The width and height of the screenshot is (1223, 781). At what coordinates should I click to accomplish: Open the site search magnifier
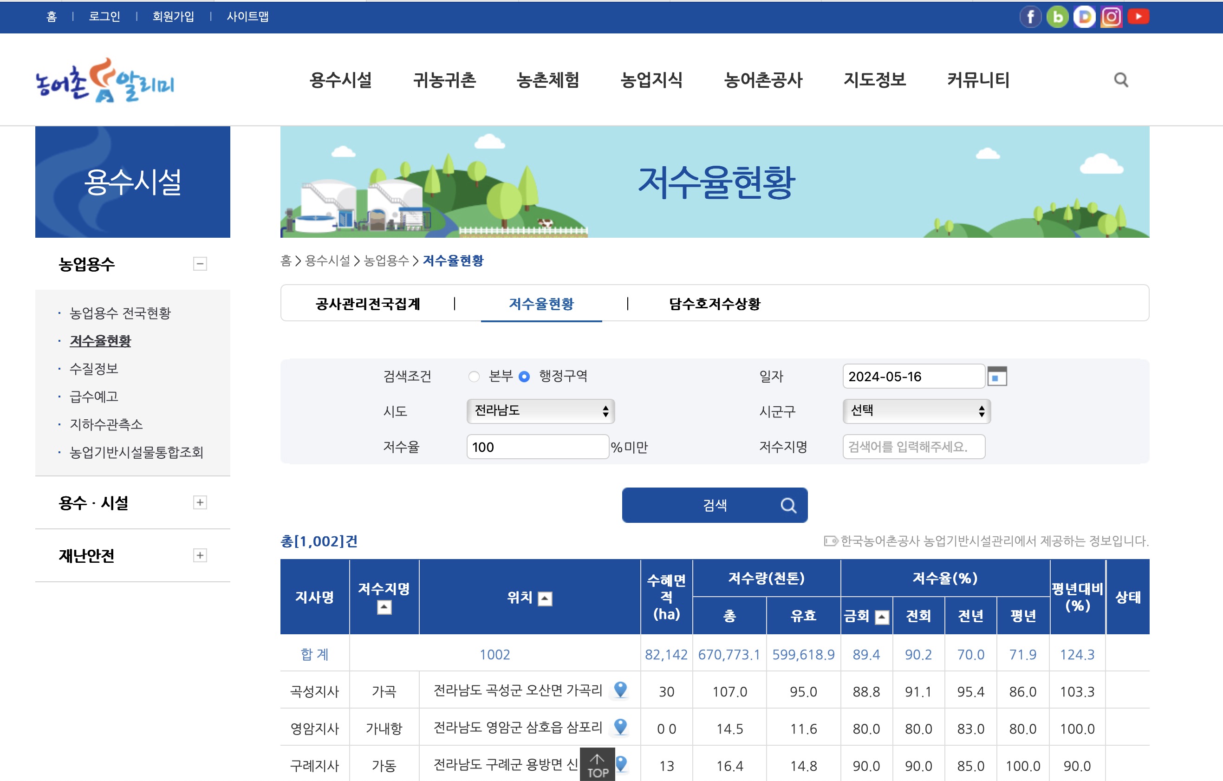(x=1121, y=80)
